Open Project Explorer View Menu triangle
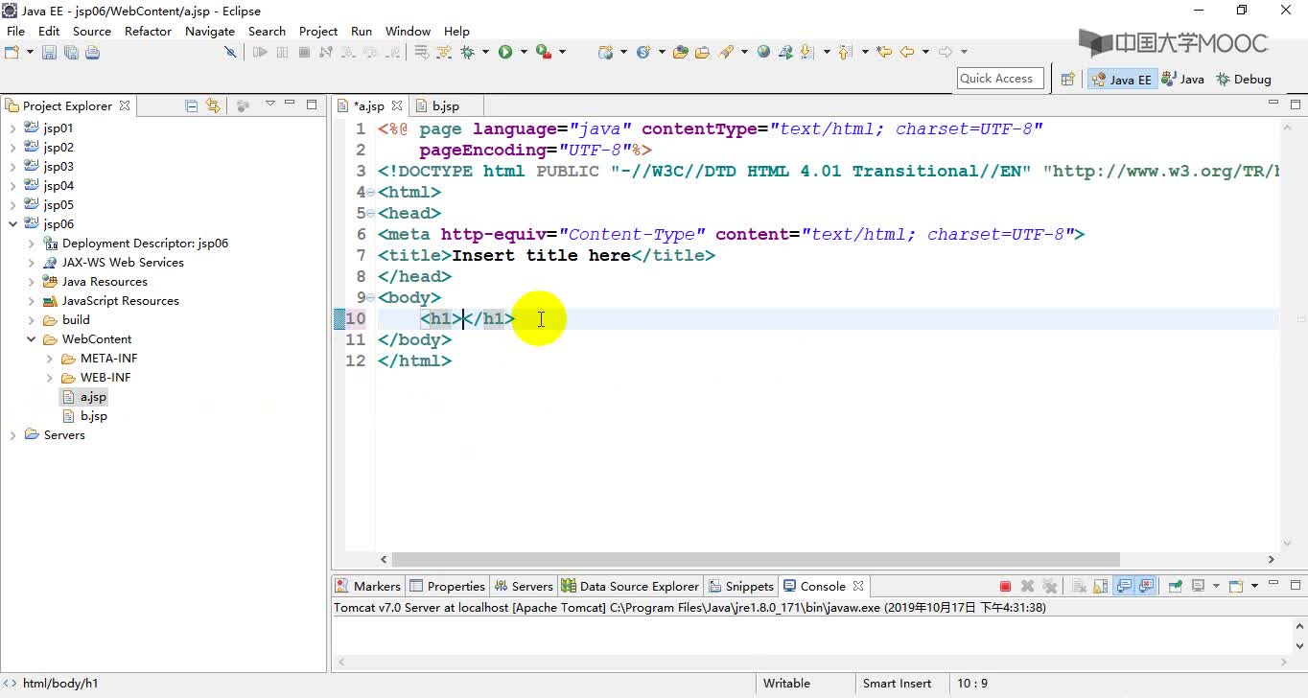The height and width of the screenshot is (698, 1308). click(x=269, y=104)
